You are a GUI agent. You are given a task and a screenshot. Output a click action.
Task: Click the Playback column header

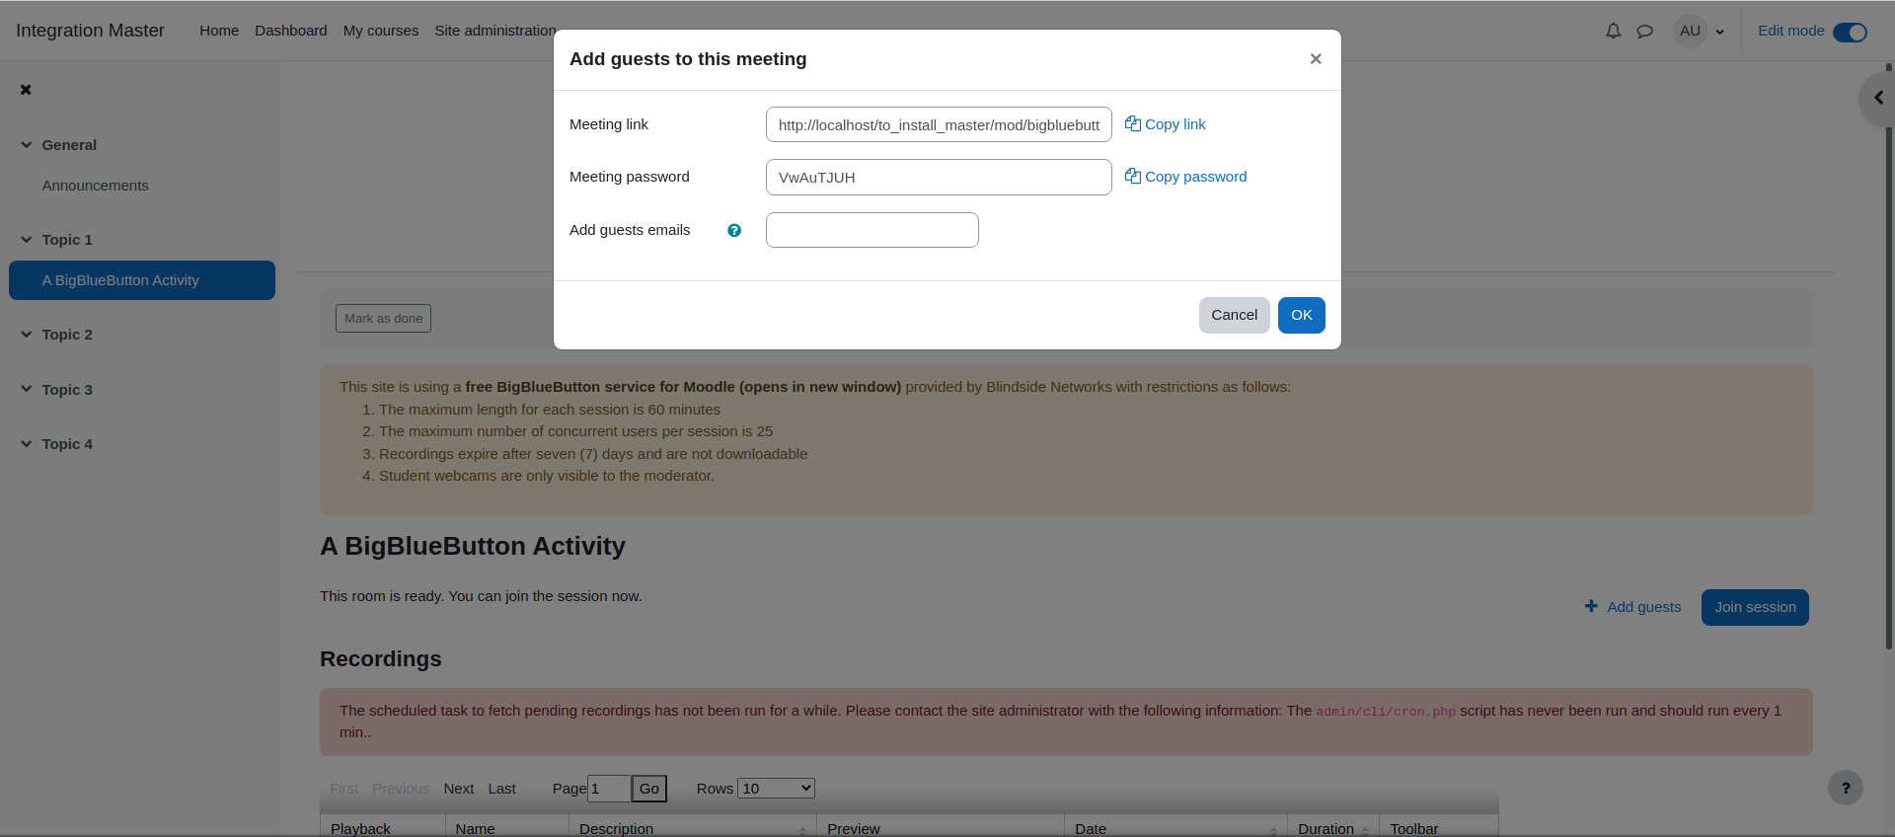pos(383,828)
